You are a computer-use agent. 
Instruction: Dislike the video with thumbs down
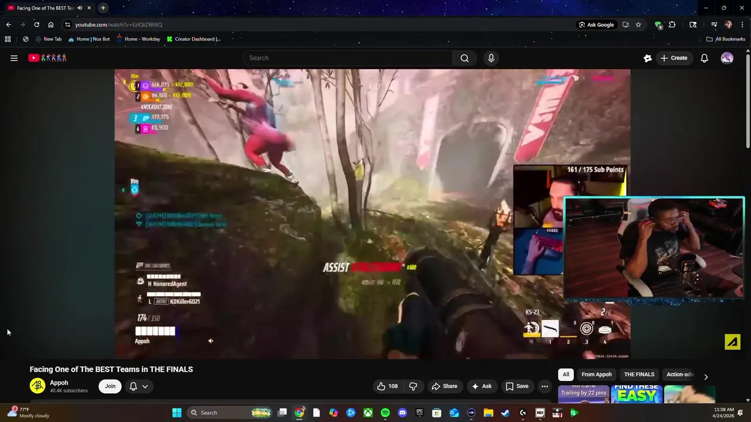tap(413, 386)
